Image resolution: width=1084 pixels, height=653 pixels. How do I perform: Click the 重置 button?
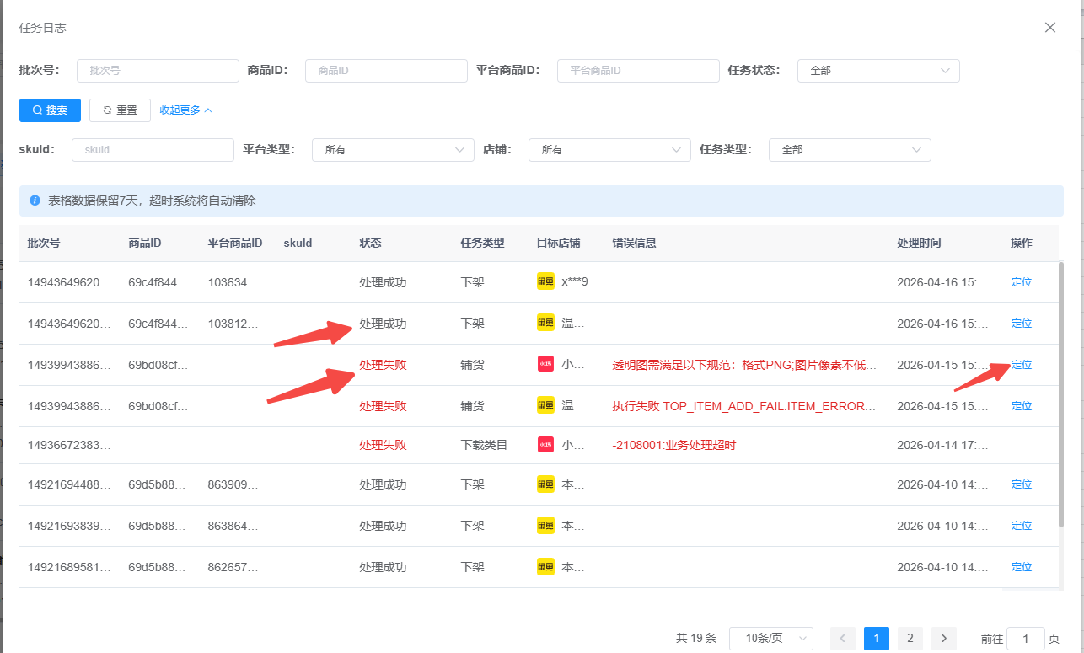(x=120, y=110)
